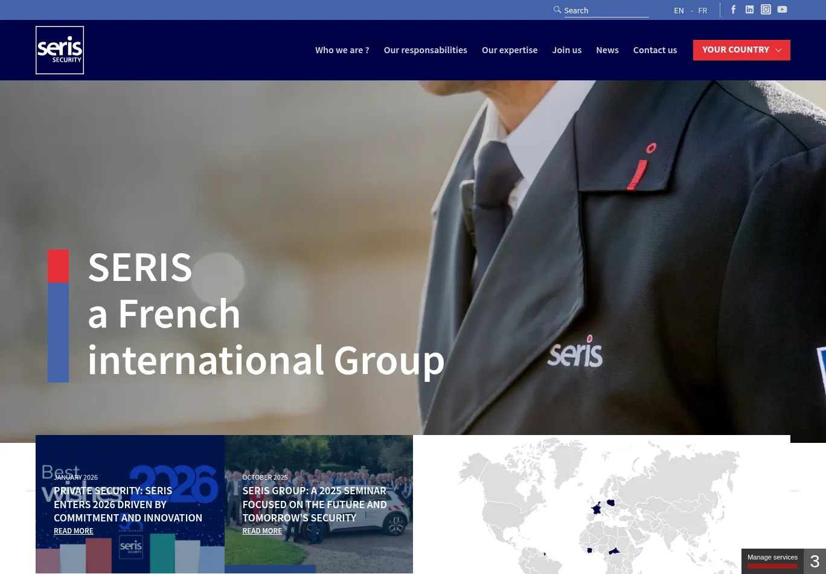Open the Our expertise menu
Image resolution: width=826 pixels, height=574 pixels.
click(510, 50)
